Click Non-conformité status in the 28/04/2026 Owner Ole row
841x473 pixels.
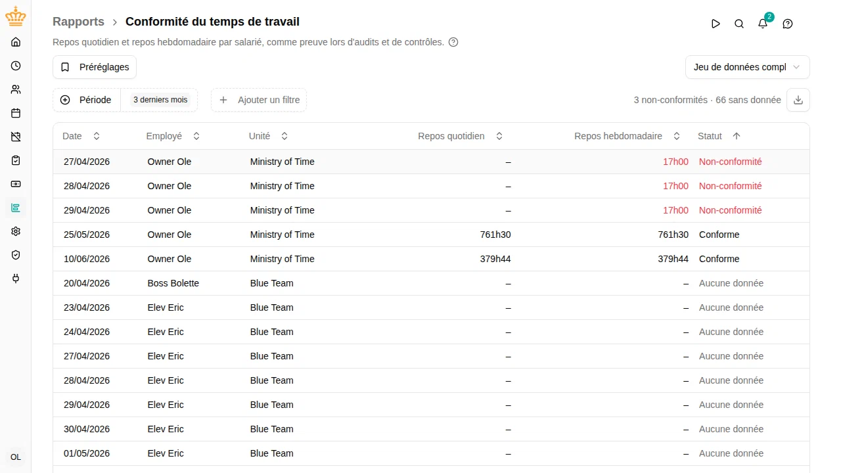tap(731, 186)
